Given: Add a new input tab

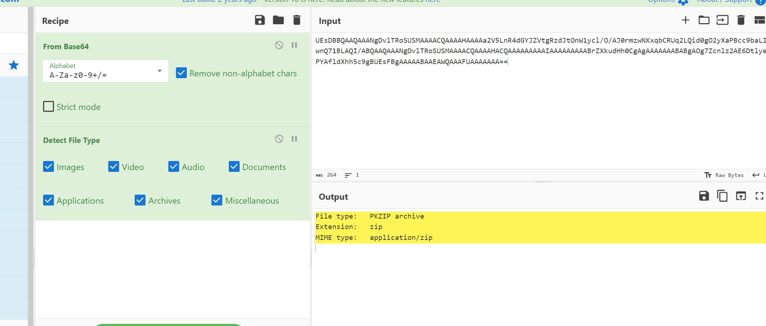Looking at the screenshot, I should pos(685,20).
